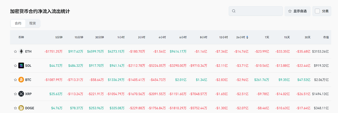The width and height of the screenshot is (338, 113).
Task: Click the search magnifier icon
Action: pyautogui.click(x=234, y=11)
